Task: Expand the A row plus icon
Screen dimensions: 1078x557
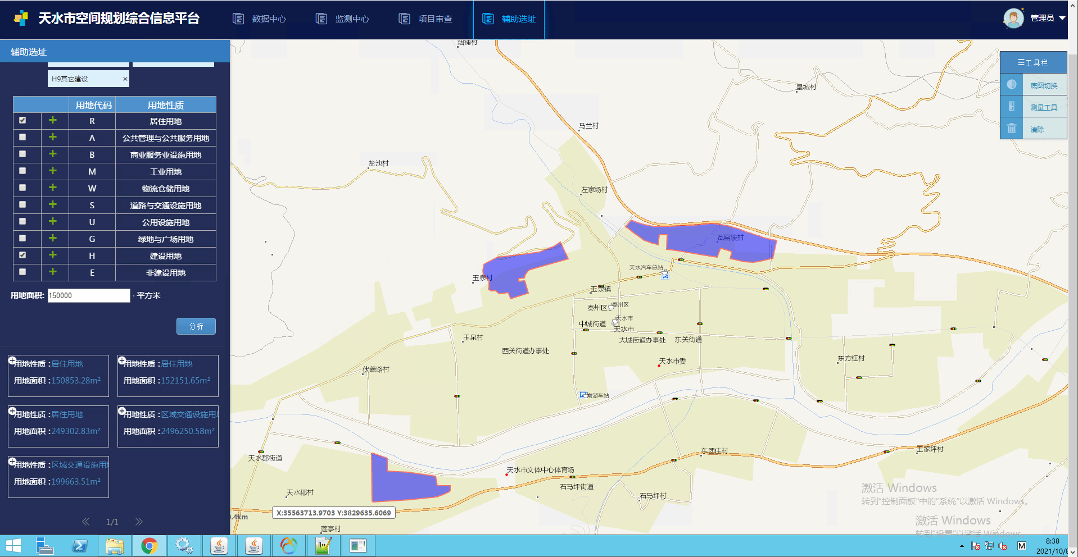Action: point(53,137)
